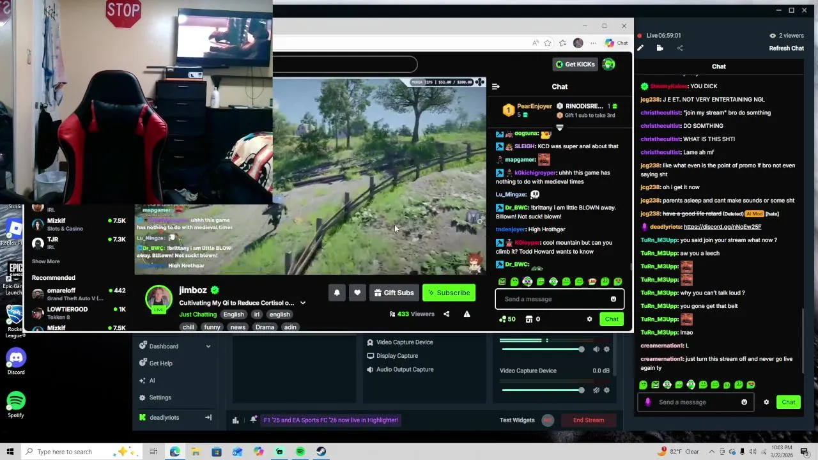Viewport: 818px width, 460px height.
Task: Select the funny tag
Action: [212, 327]
